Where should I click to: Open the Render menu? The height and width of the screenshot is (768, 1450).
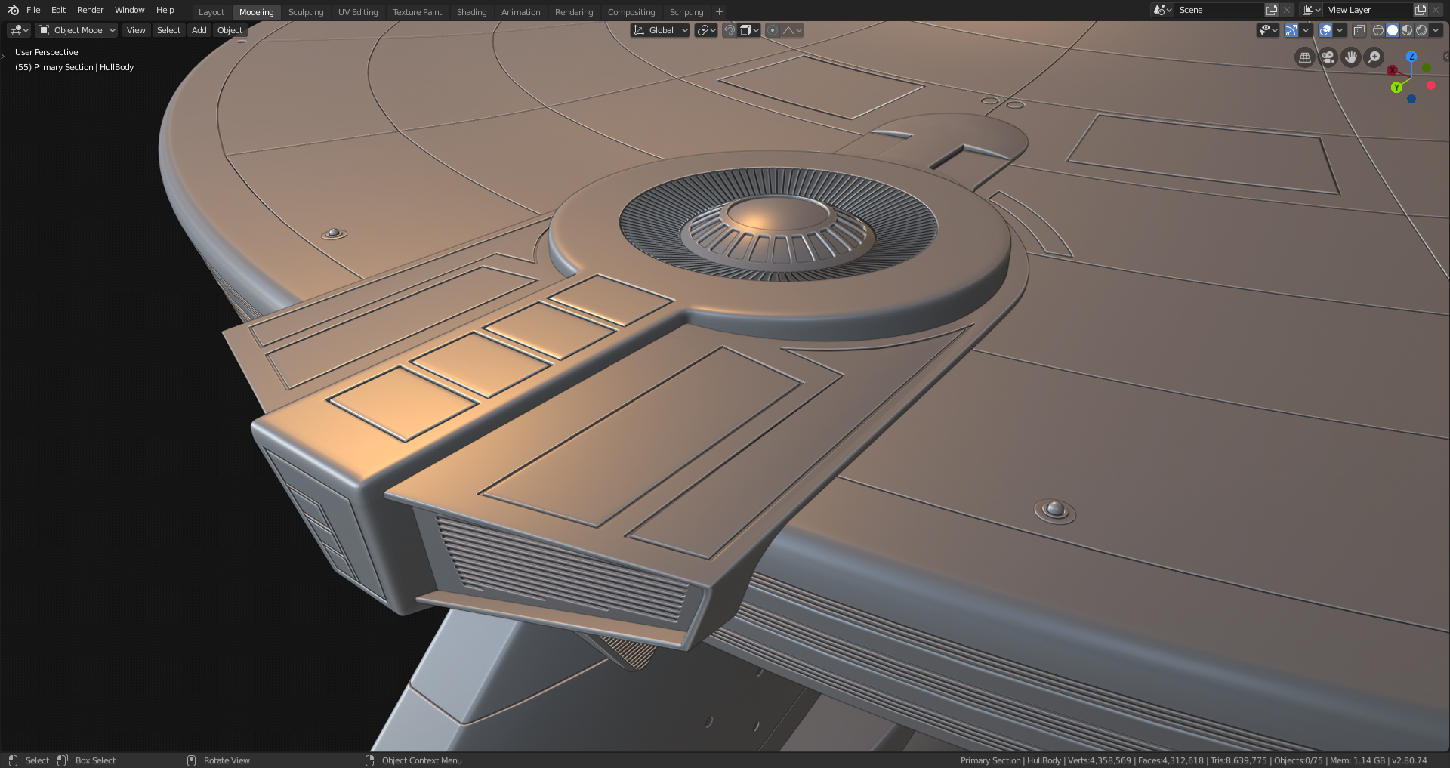coord(90,10)
